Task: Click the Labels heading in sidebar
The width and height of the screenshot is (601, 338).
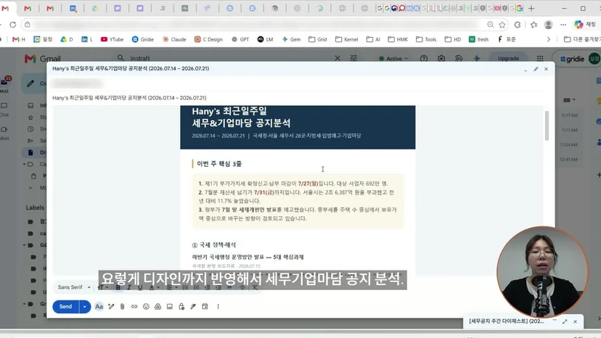Action: pos(35,207)
